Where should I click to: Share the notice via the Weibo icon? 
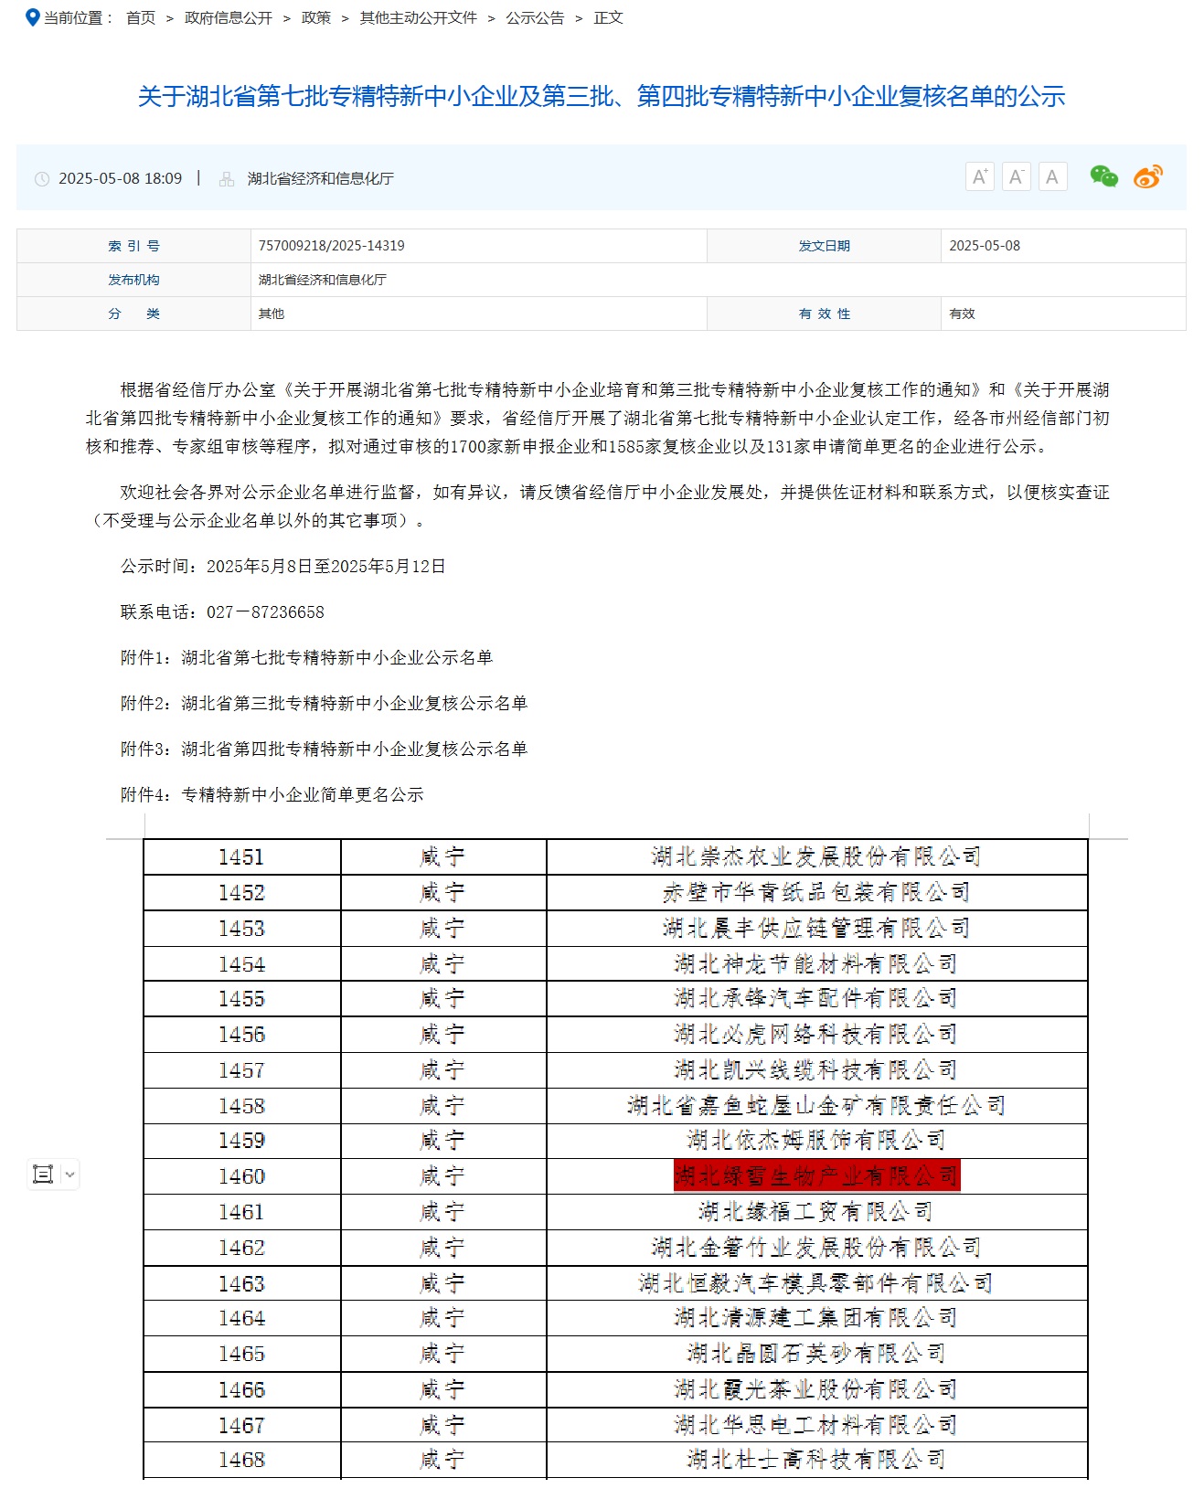coord(1147,176)
